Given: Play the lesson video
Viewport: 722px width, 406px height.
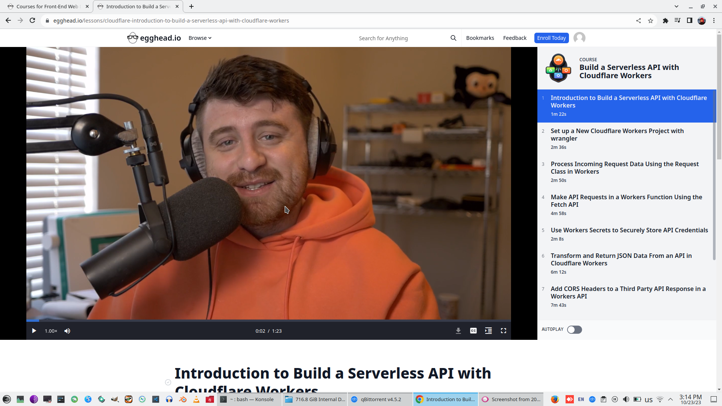Looking at the screenshot, I should (x=34, y=331).
